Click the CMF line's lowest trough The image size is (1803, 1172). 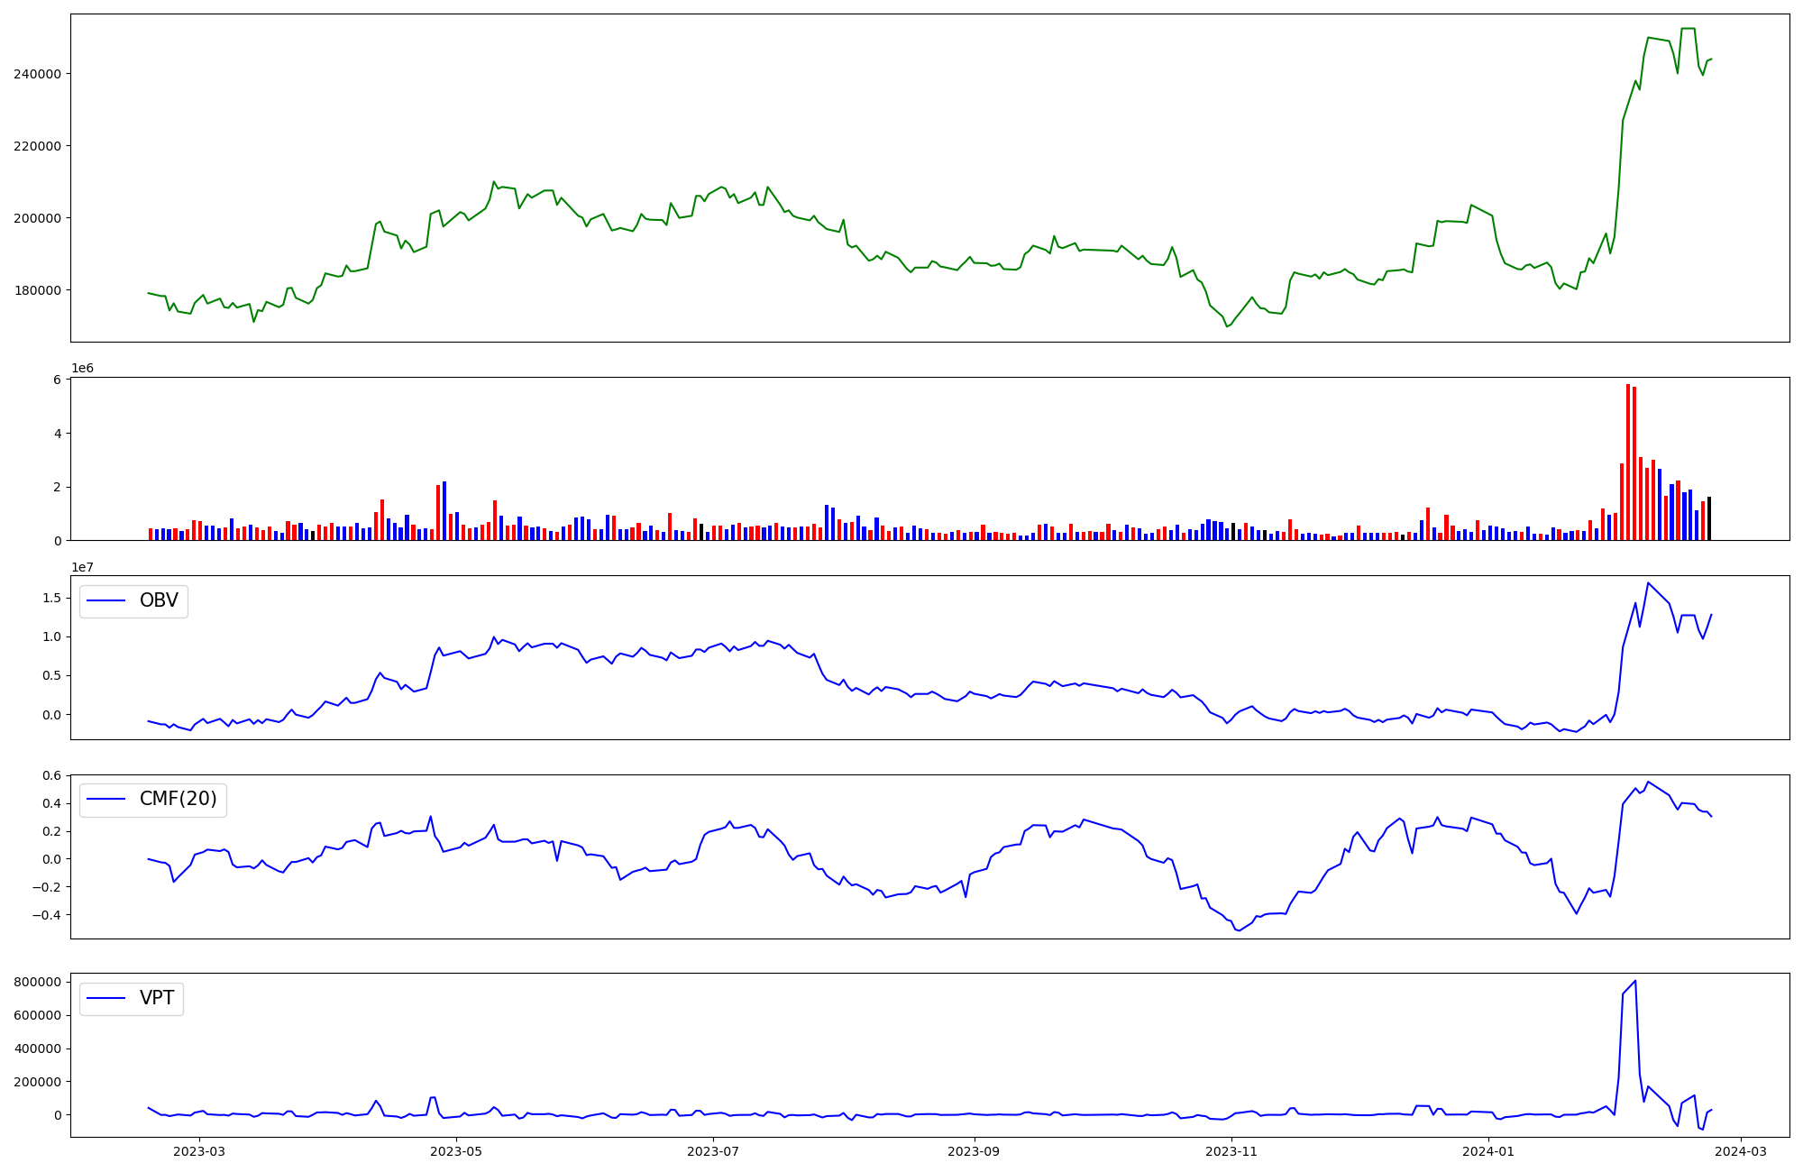(x=1240, y=930)
